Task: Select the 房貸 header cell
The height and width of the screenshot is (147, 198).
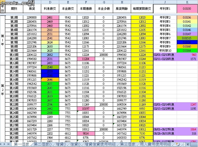Action: click(32, 9)
